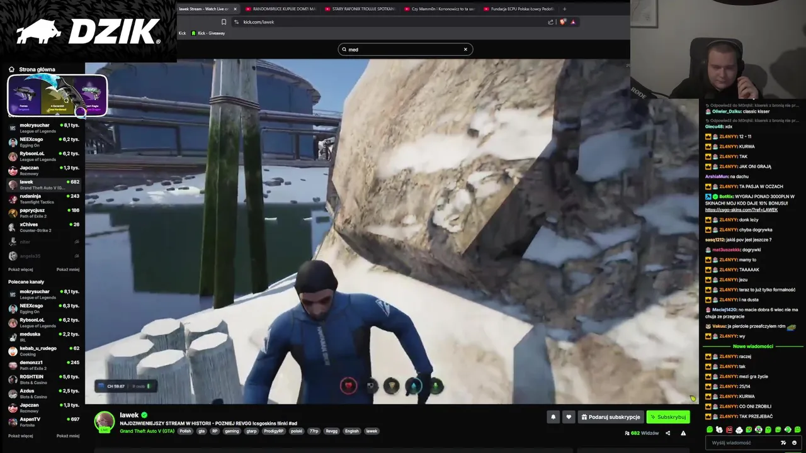Click the lawek streamer name under video

129,415
